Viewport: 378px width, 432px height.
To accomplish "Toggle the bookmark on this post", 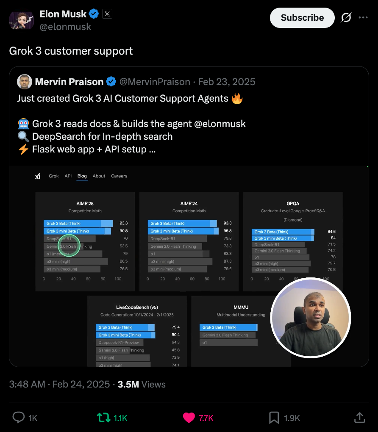I will tap(273, 418).
